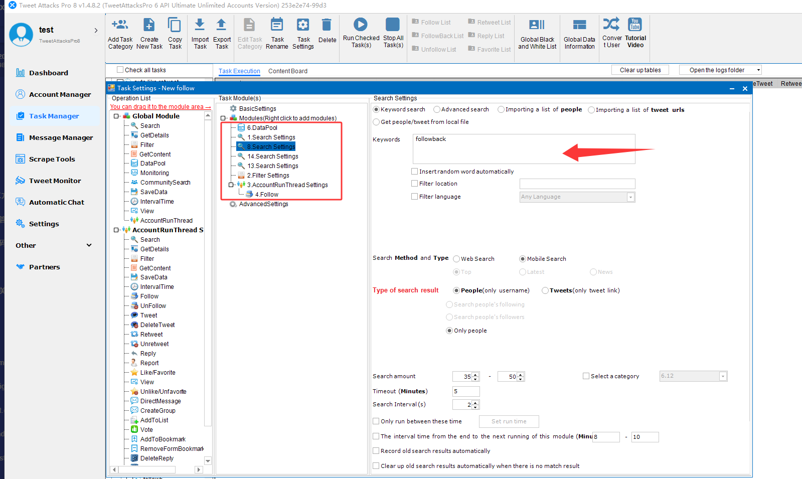Switch to the Task Execution tab
The width and height of the screenshot is (802, 479).
click(x=239, y=71)
